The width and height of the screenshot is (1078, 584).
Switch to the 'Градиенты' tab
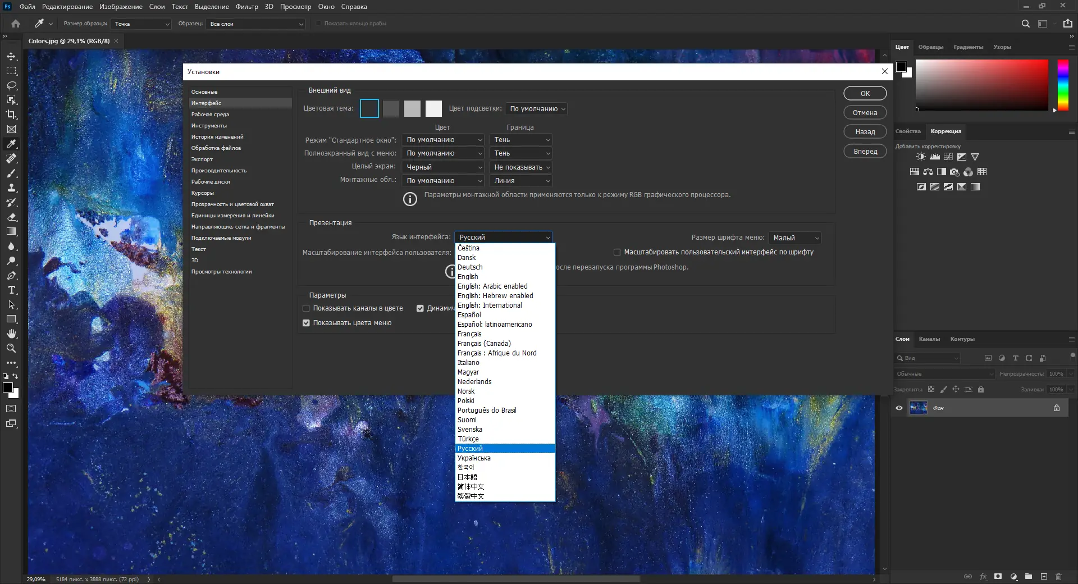pyautogui.click(x=968, y=47)
